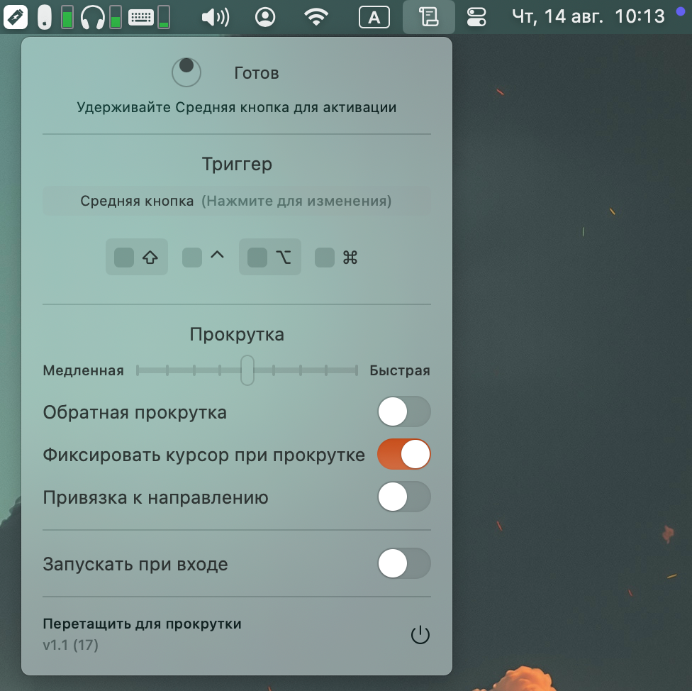Click the power quit icon
The height and width of the screenshot is (691, 692).
(420, 635)
